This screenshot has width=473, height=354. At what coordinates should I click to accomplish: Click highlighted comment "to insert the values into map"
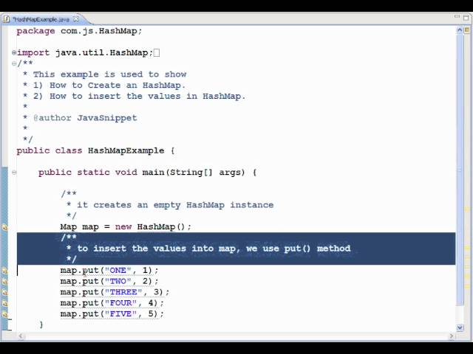pyautogui.click(x=156, y=249)
